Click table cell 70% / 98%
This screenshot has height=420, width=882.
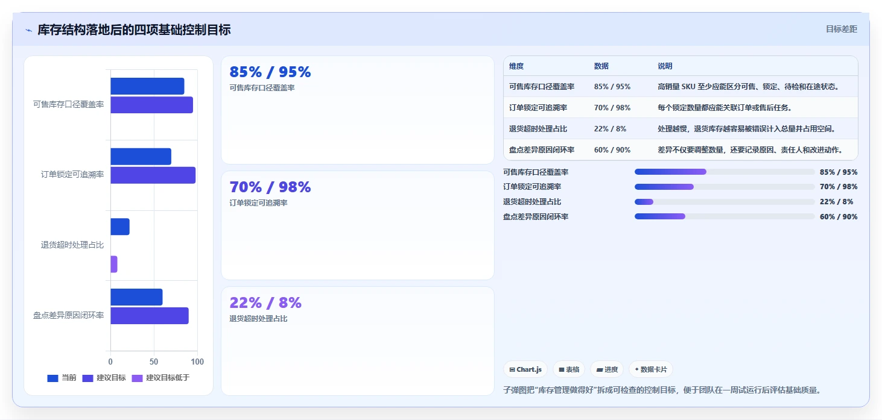coord(612,108)
